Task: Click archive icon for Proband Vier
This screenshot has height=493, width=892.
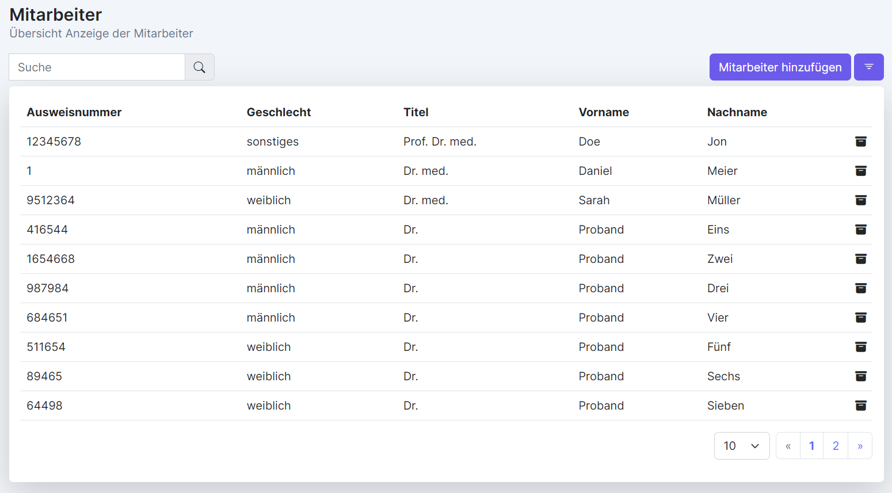Action: (861, 318)
